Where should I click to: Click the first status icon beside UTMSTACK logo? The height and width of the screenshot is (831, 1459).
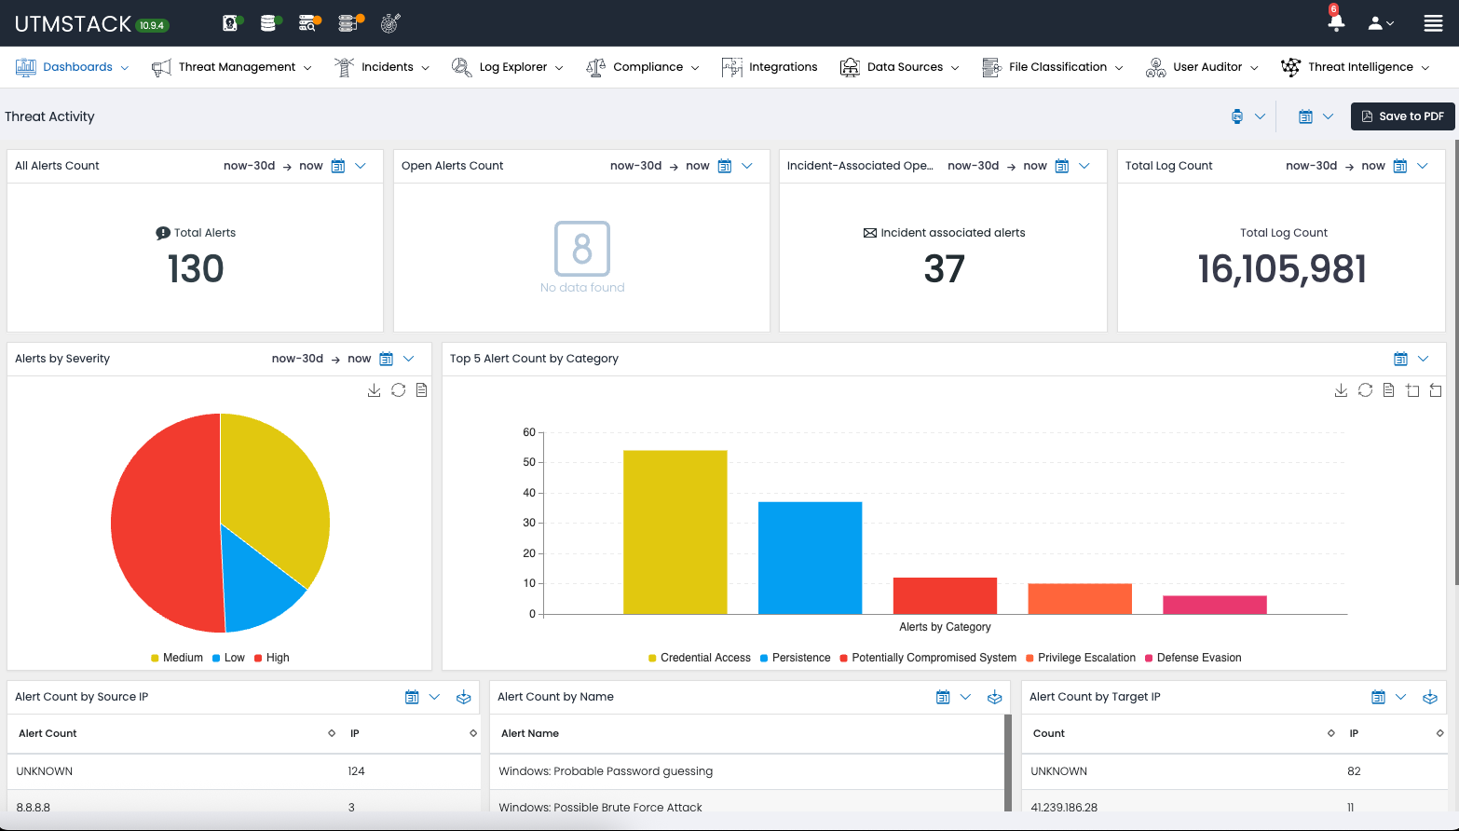[232, 22]
